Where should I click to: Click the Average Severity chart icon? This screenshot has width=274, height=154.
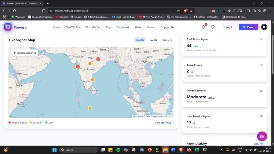pos(261,90)
